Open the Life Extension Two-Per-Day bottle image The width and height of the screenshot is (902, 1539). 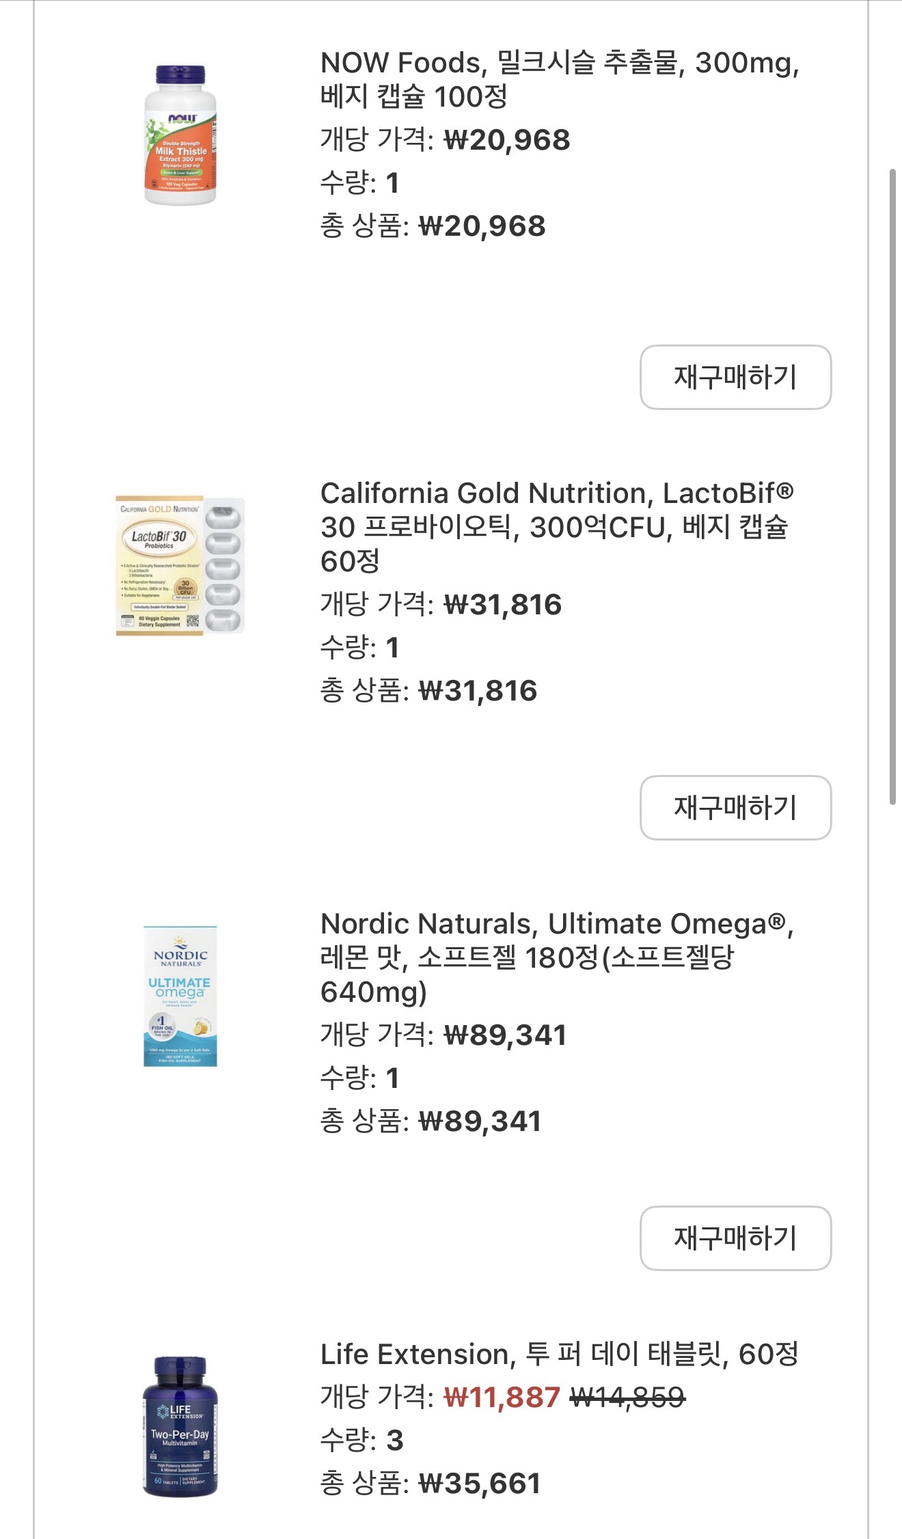tap(180, 1426)
